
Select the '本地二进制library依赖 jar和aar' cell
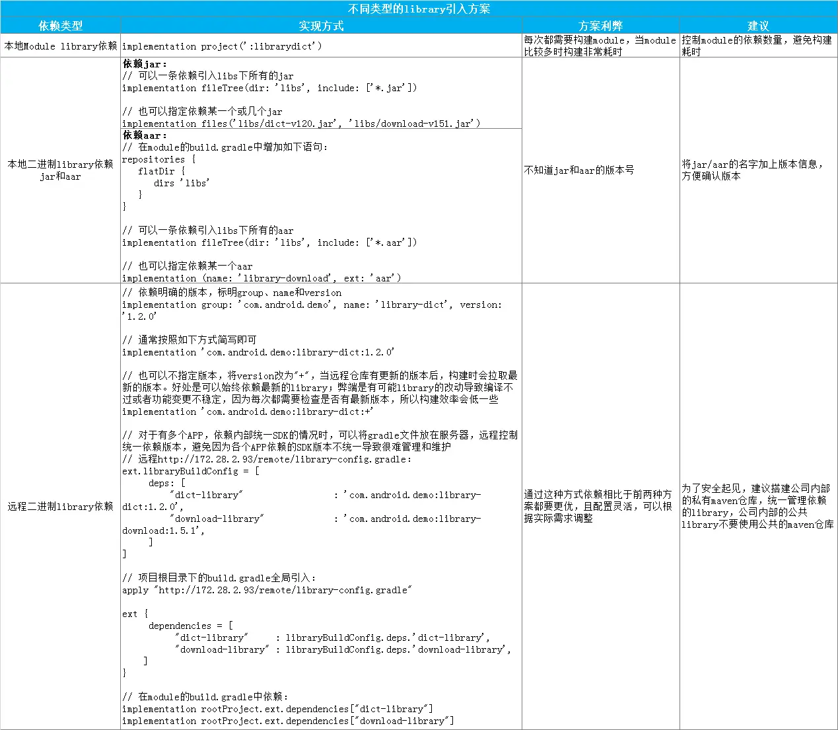pos(60,170)
